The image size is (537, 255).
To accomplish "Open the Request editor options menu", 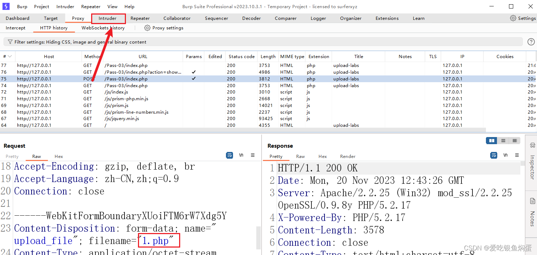I will [x=253, y=155].
